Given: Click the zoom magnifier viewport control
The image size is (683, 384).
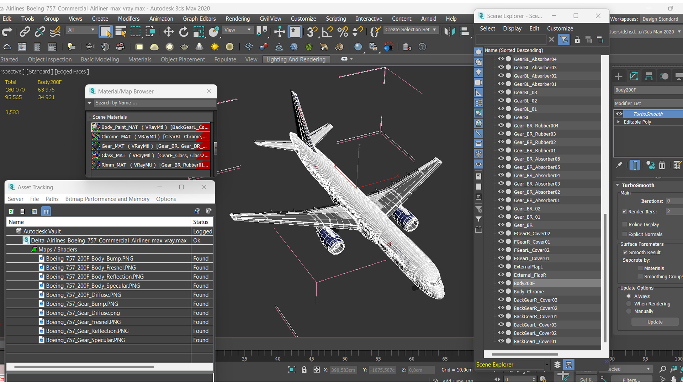Looking at the screenshot, I should 662,369.
